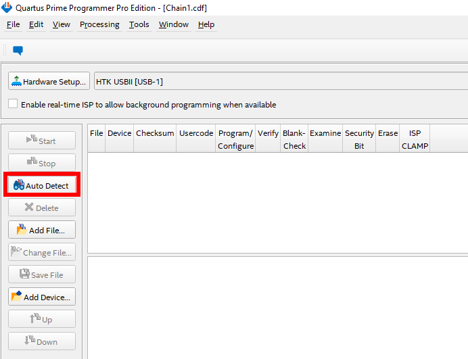Click the Usercode column header
The image size is (468, 359).
point(196,139)
